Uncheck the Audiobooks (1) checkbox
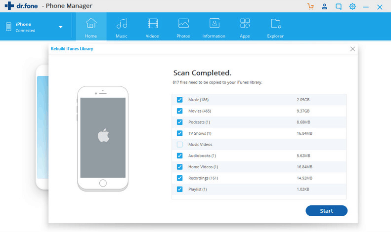This screenshot has height=232, width=391. (179, 155)
